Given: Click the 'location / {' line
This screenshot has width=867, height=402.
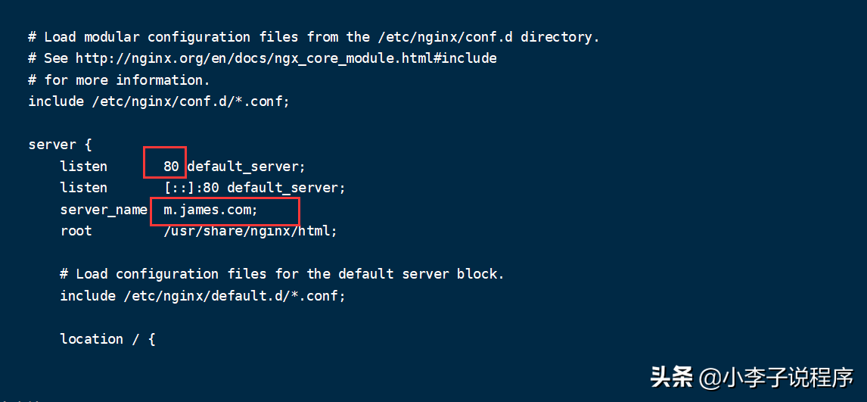Looking at the screenshot, I should tap(107, 339).
